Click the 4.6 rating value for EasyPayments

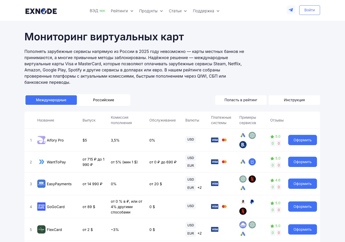278,180
